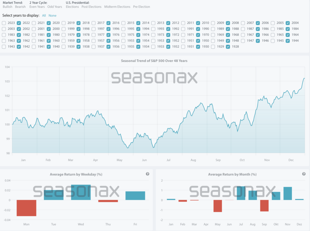Screen dimensions: 310x231
Task: Select the Pre Election filter
Action: click(141, 7)
